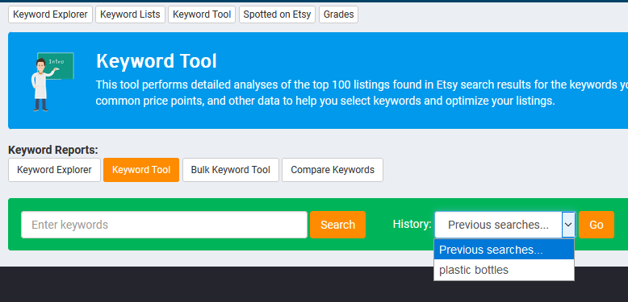Select the orange Keyword Tool report button
Image resolution: width=628 pixels, height=302 pixels.
pyautogui.click(x=141, y=170)
